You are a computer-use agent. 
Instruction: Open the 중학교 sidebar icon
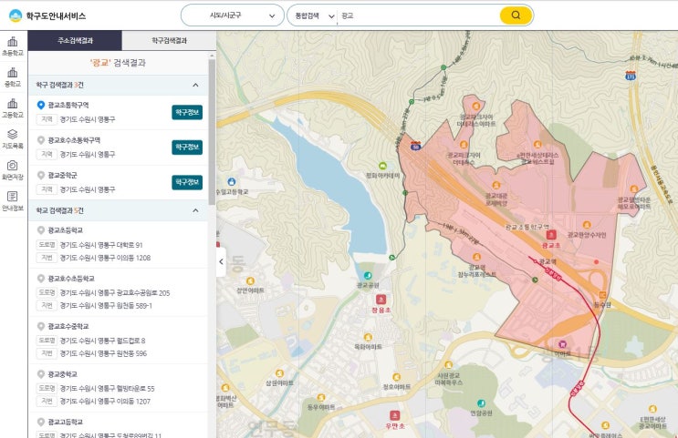click(13, 77)
